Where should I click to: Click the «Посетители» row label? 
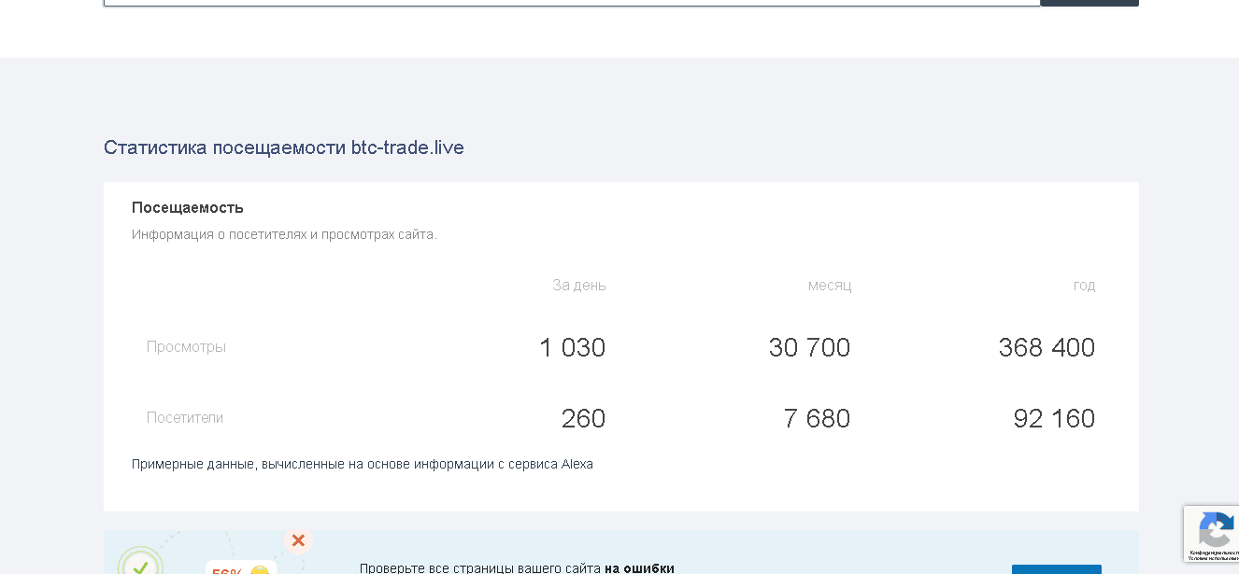pyautogui.click(x=185, y=417)
